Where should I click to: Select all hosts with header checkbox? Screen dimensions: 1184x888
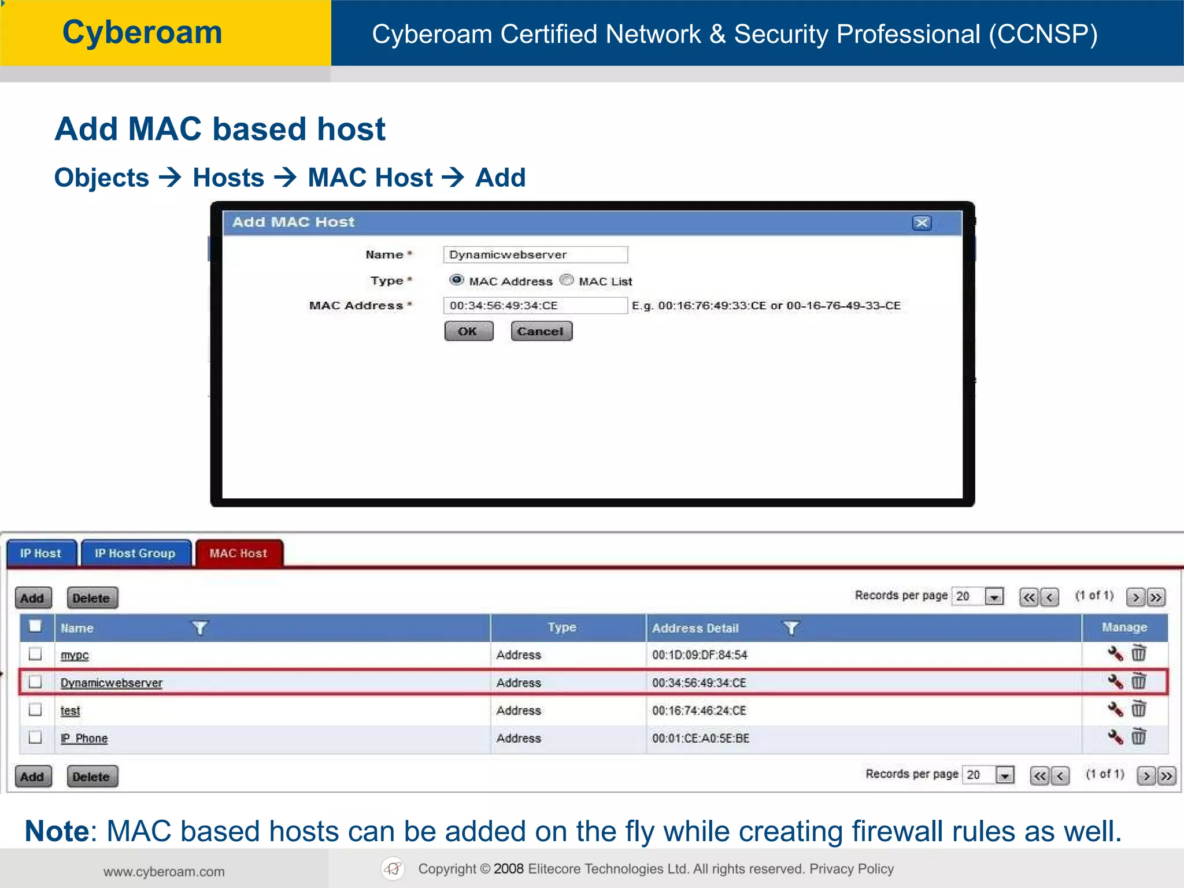[x=35, y=626]
